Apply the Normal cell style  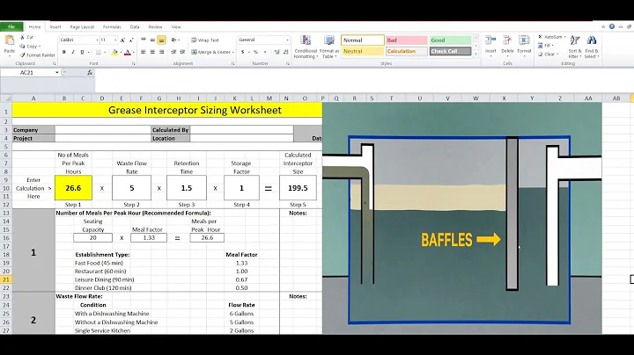[x=363, y=40]
